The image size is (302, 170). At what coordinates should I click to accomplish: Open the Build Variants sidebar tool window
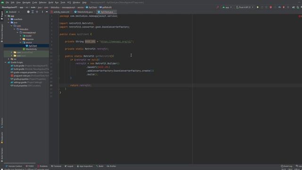pos(2,155)
